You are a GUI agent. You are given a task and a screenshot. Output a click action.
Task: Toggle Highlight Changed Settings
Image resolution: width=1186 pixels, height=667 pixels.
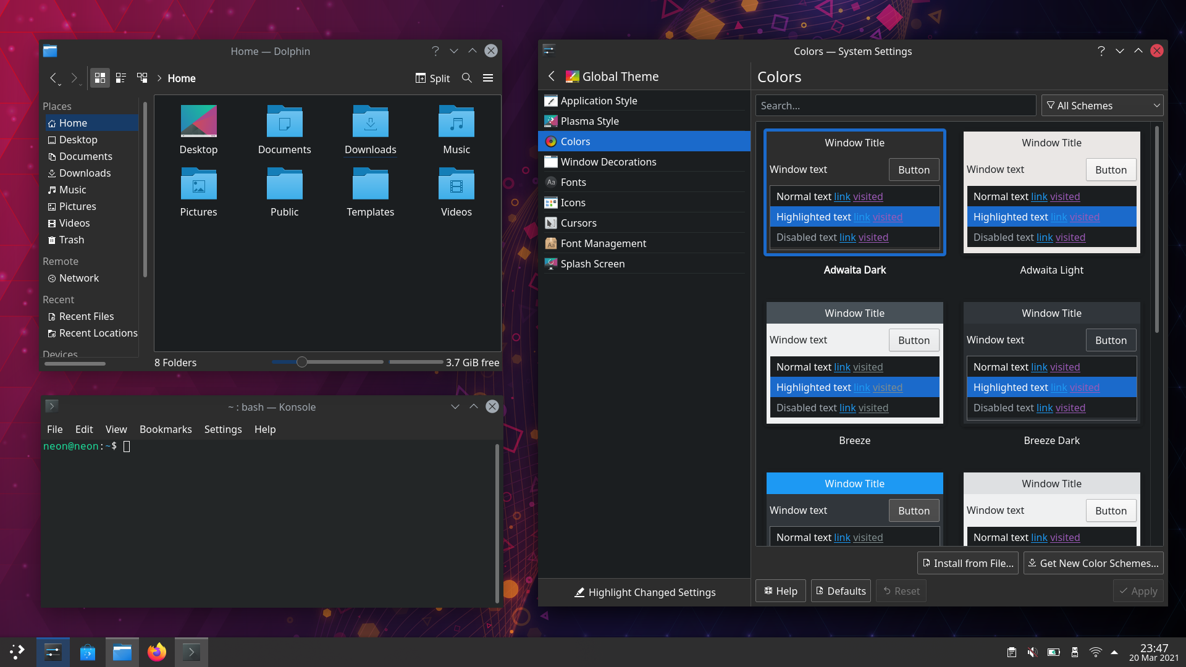645,592
